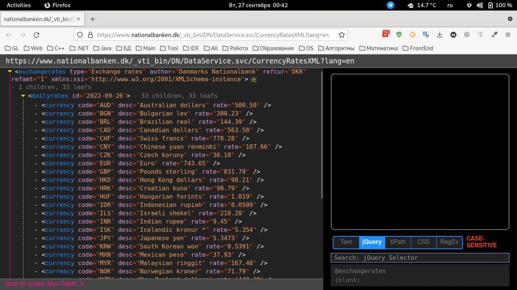Click the Firefox app menu in top bar

click(57, 5)
